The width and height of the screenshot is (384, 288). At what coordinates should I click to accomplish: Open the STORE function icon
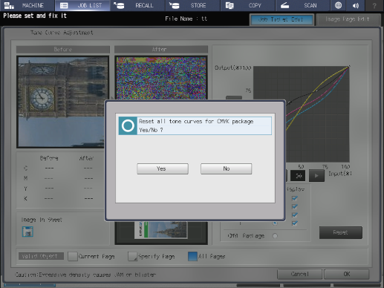coord(175,5)
